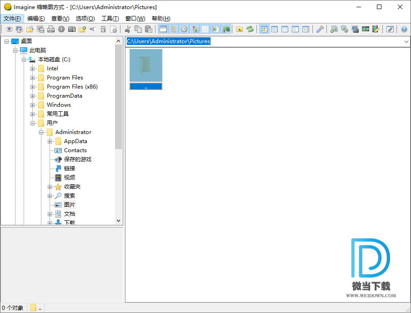411x313 pixels.
Task: Click the Paste clipboard icon
Action: pos(149,29)
